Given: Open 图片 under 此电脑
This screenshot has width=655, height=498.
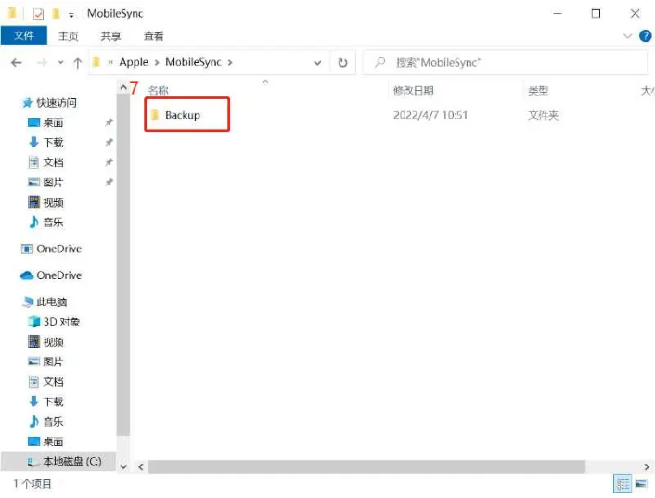Looking at the screenshot, I should tap(46, 362).
